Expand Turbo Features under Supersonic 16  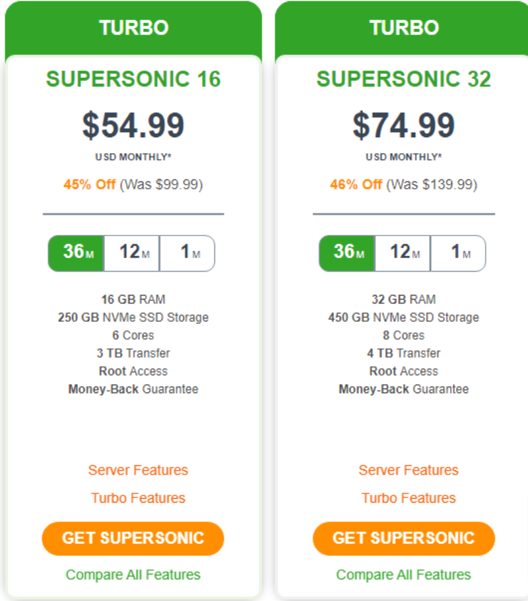[138, 498]
